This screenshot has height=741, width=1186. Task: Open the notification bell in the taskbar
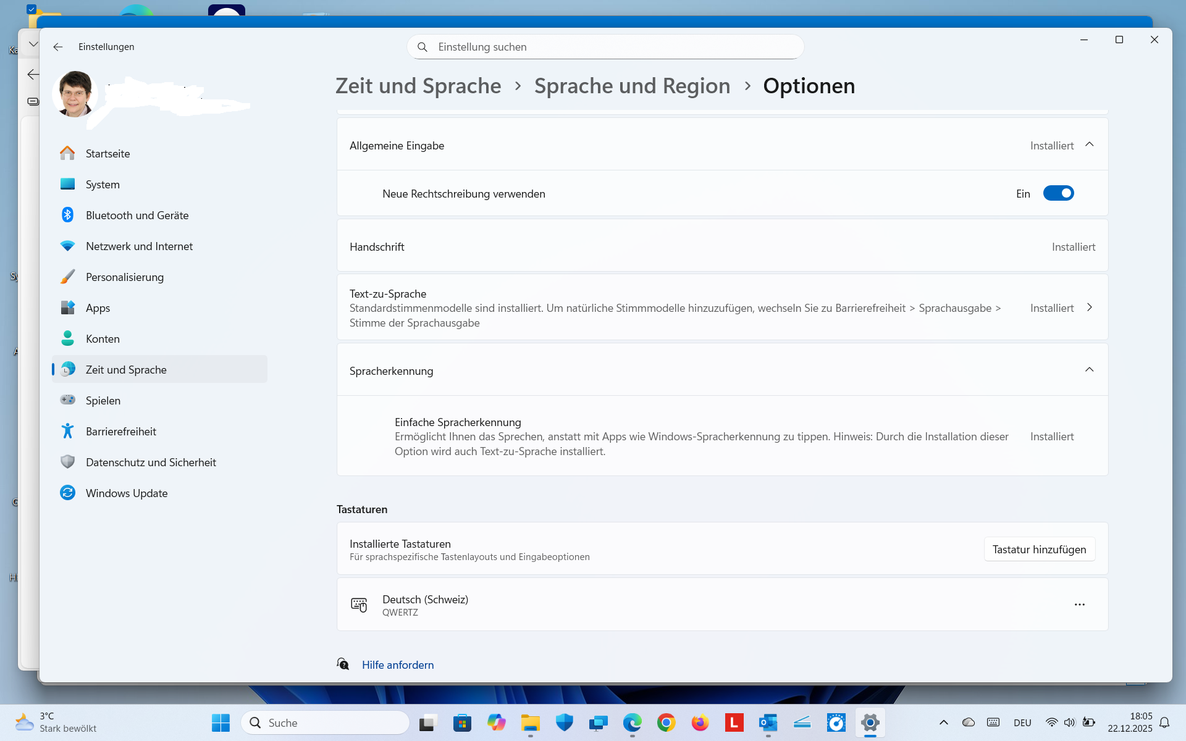coord(1164,722)
